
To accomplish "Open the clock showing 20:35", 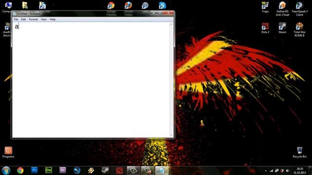I will pyautogui.click(x=300, y=171).
